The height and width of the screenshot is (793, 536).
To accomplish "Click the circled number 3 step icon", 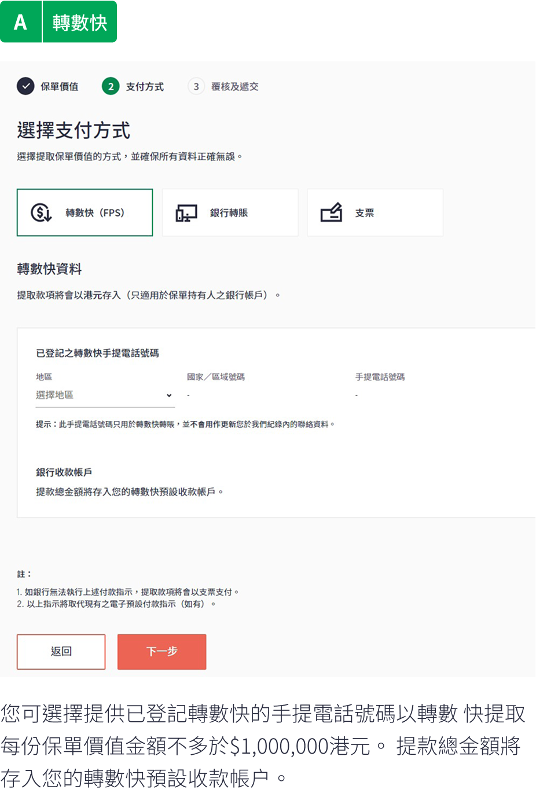I will pos(196,87).
